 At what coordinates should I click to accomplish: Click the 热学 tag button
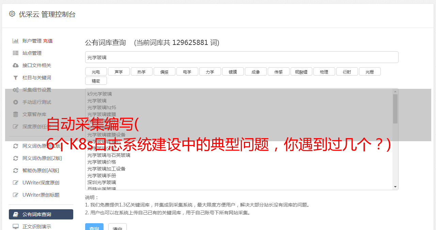141,72
